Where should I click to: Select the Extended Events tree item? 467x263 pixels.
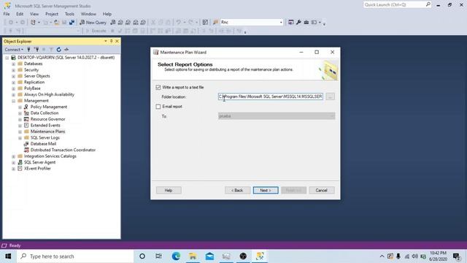pyautogui.click(x=45, y=125)
